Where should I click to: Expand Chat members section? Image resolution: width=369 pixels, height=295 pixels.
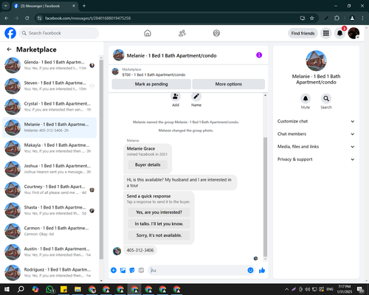[x=316, y=134]
